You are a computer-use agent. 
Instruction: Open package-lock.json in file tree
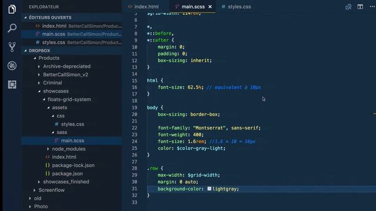(73, 165)
